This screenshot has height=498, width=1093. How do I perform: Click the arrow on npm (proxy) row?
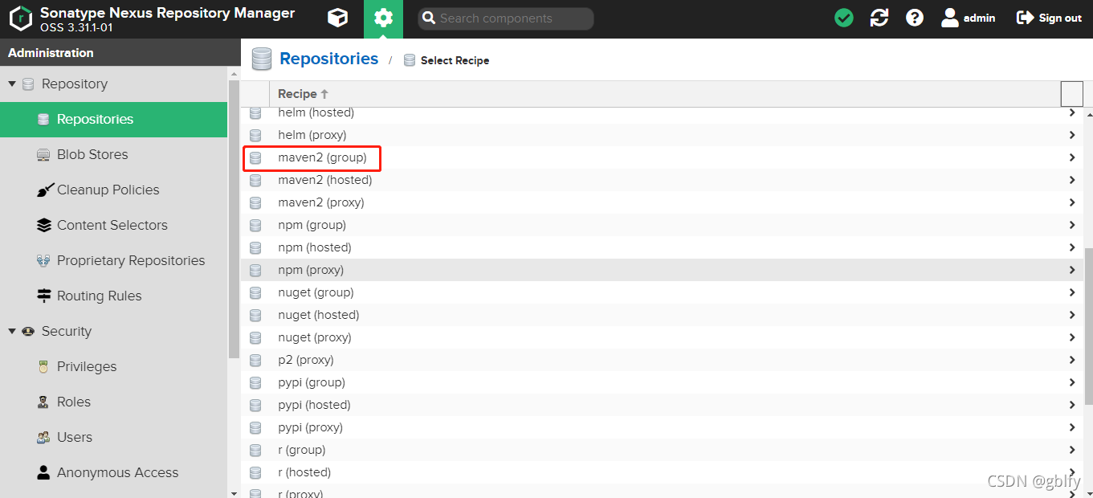(1072, 270)
